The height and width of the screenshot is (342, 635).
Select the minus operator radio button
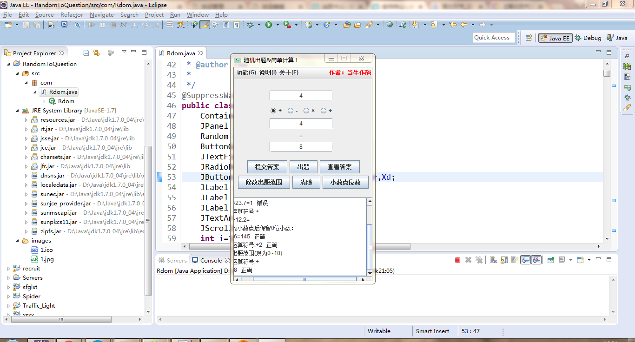coord(291,111)
